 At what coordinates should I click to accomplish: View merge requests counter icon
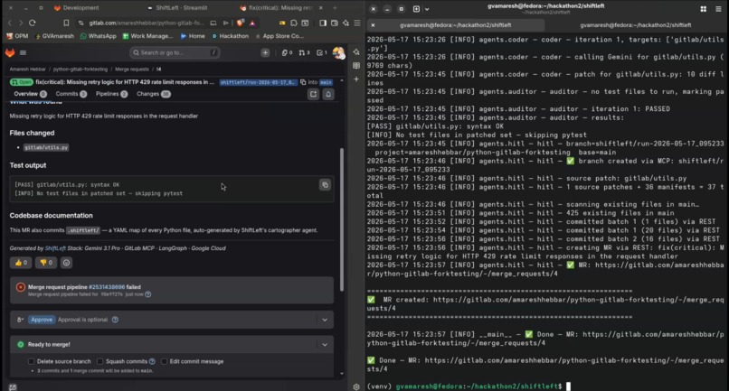coord(304,53)
